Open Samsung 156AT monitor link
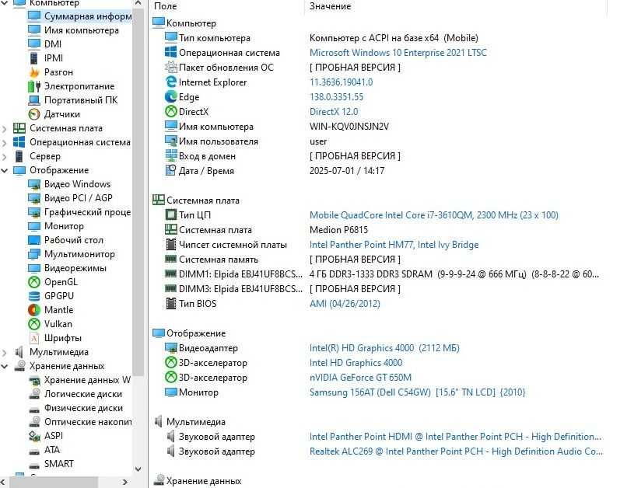620x488 pixels. point(417,392)
